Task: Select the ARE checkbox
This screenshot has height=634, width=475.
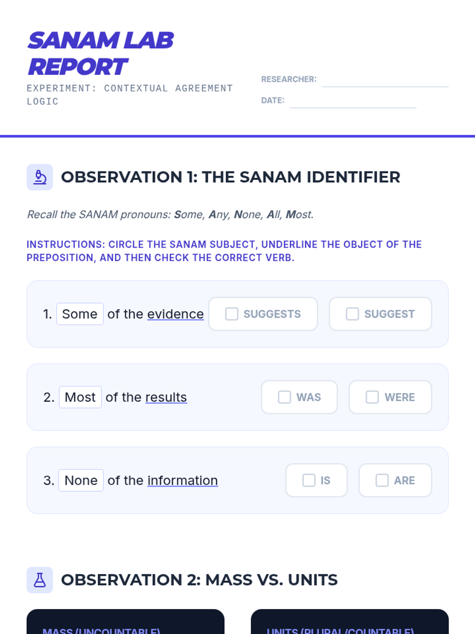Action: click(x=382, y=480)
